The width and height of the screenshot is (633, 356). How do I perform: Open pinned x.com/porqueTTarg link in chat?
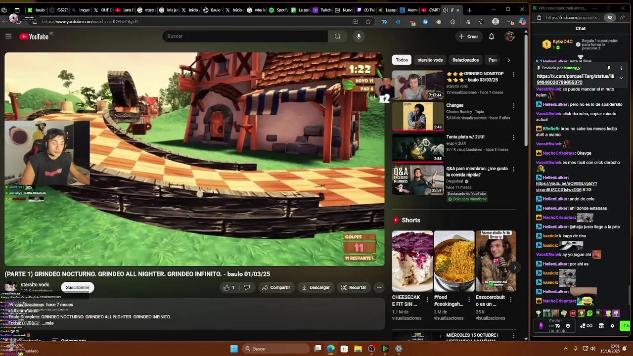point(575,79)
